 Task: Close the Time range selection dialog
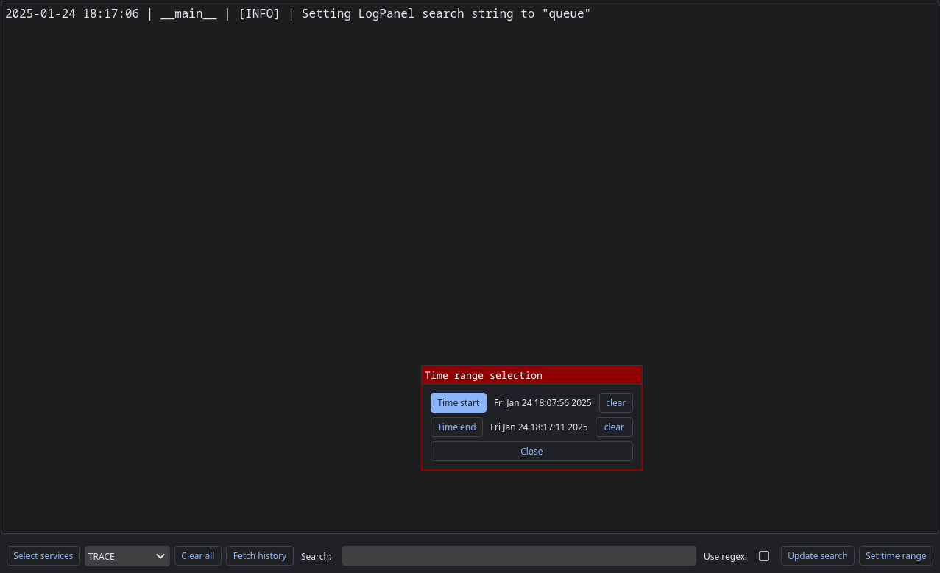click(x=531, y=451)
